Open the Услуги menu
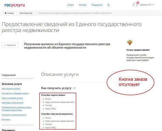Image resolution: width=162 pixels, height=131 pixels. point(70,5)
